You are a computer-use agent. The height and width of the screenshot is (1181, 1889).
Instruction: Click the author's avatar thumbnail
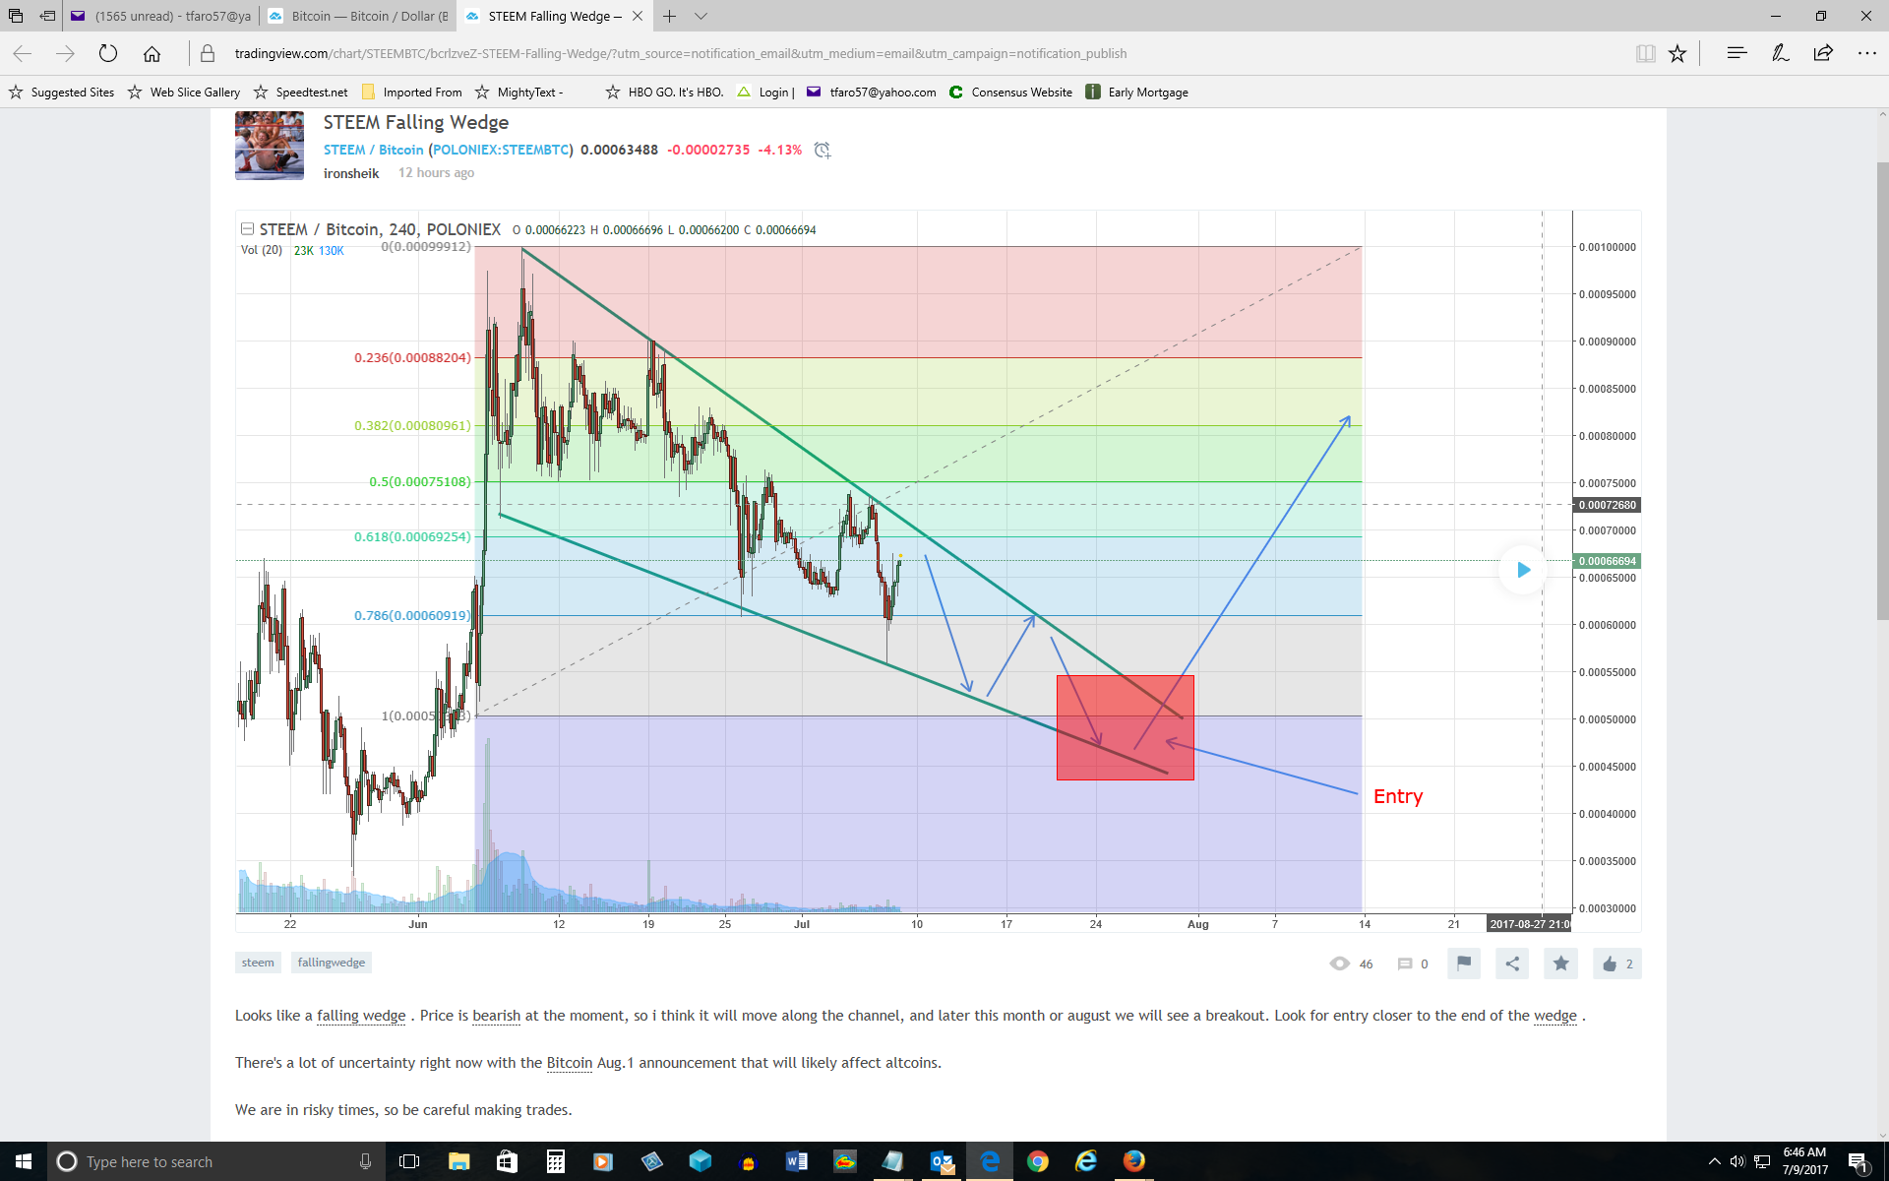270,146
